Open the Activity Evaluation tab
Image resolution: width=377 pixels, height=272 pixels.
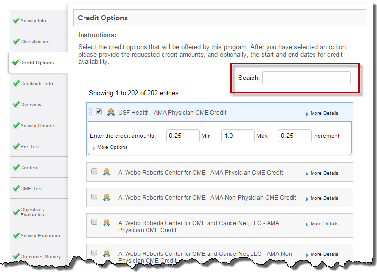pos(39,235)
